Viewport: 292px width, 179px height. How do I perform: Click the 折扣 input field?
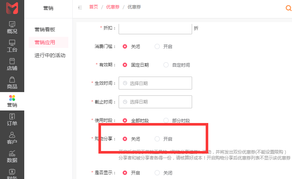(155, 29)
